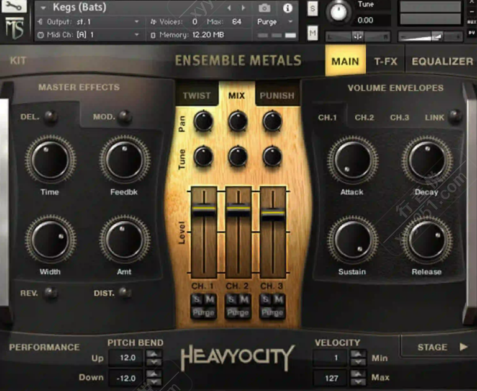Open instrument info via the i icon
This screenshot has width=477, height=391.
pos(288,8)
